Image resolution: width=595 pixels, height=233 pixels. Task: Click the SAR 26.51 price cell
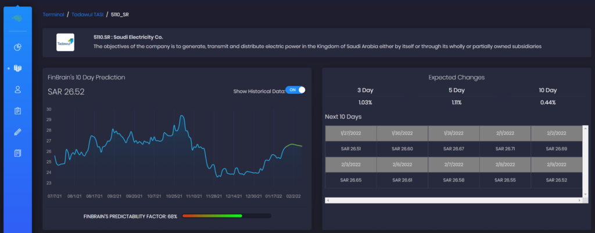pos(351,149)
